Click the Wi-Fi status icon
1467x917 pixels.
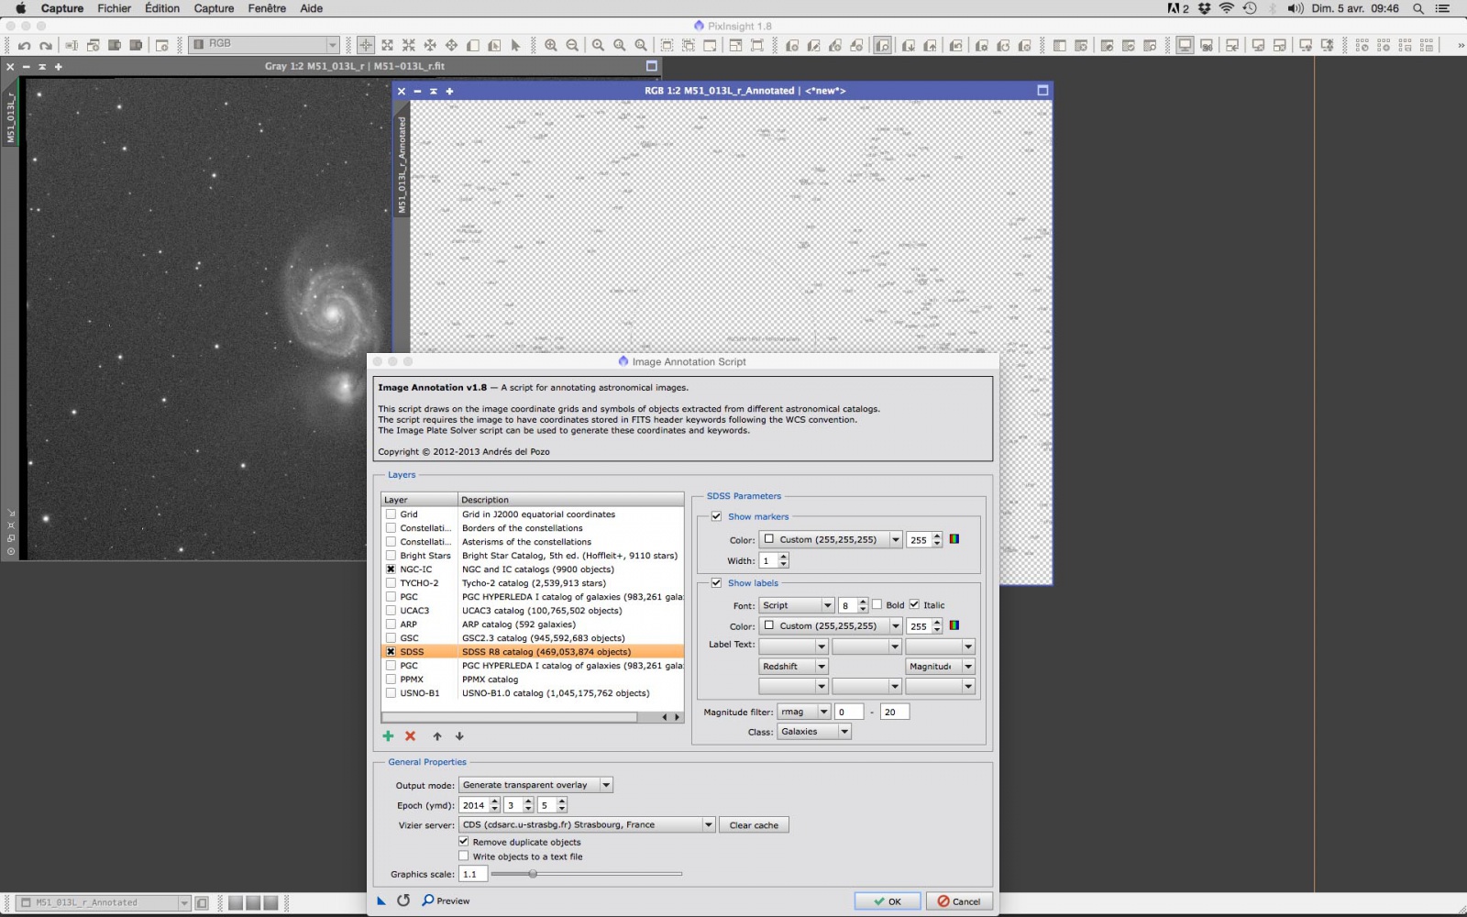click(x=1226, y=8)
